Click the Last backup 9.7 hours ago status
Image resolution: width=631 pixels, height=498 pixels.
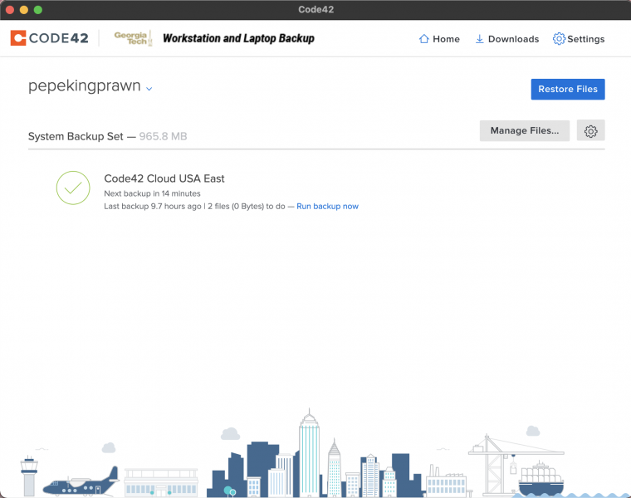[x=153, y=207]
